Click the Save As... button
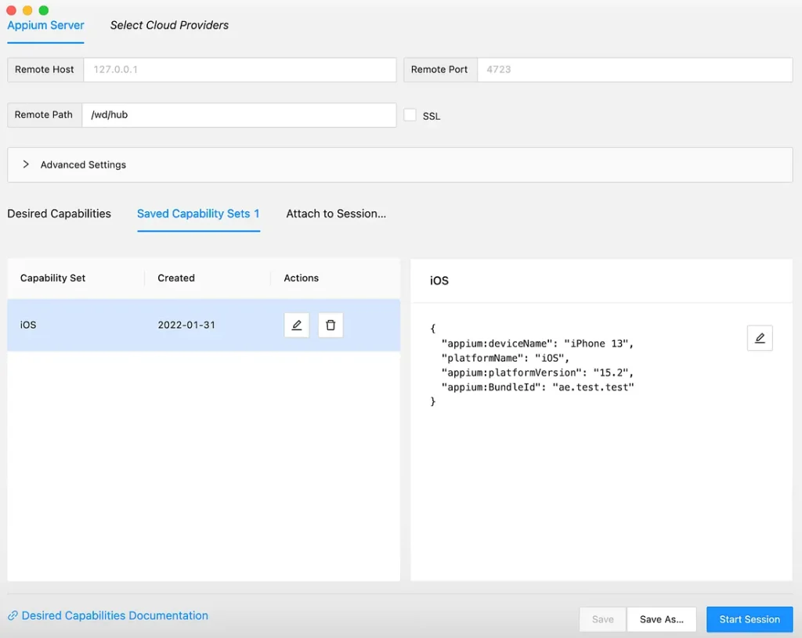The height and width of the screenshot is (638, 802). point(661,619)
